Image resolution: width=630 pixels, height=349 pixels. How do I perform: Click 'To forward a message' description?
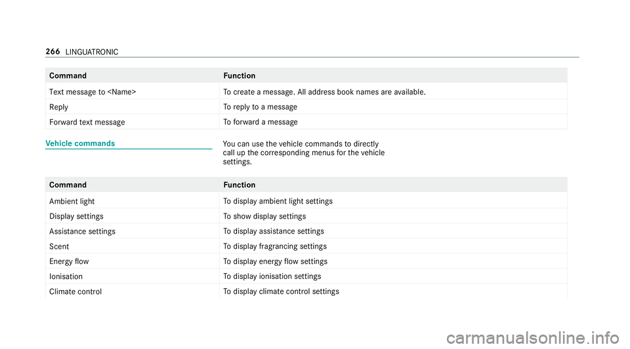coord(260,122)
